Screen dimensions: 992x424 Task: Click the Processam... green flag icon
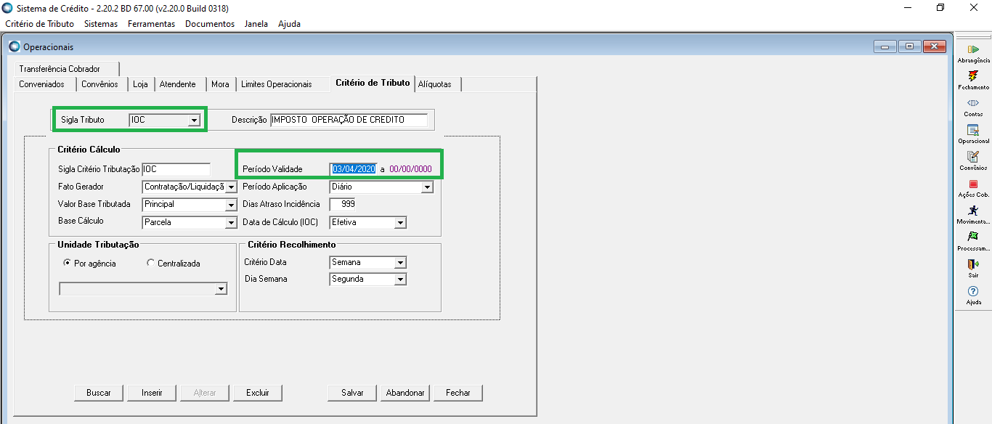(973, 237)
